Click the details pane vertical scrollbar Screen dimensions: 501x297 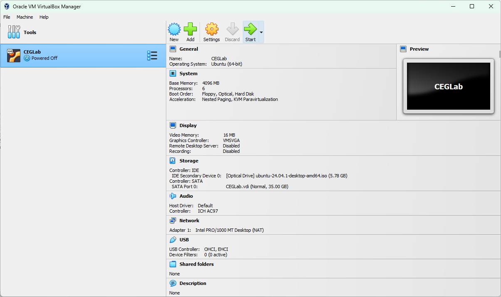[499, 54]
